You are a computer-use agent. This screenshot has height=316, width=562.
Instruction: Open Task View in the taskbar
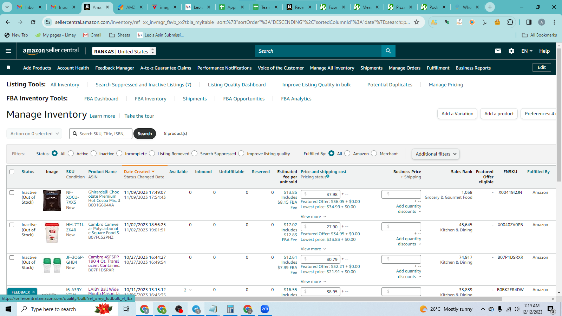click(x=126, y=309)
